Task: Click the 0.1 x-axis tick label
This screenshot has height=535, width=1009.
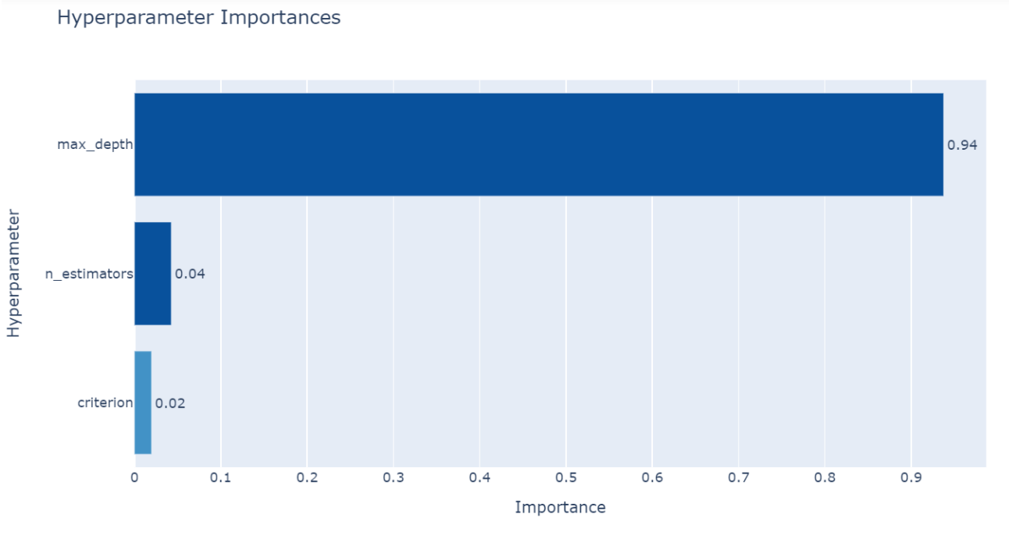Action: (221, 477)
